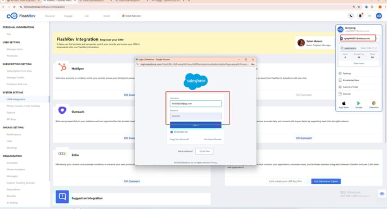
Task: Click Connect on the right card beside Outreach
Action: (x=304, y=138)
